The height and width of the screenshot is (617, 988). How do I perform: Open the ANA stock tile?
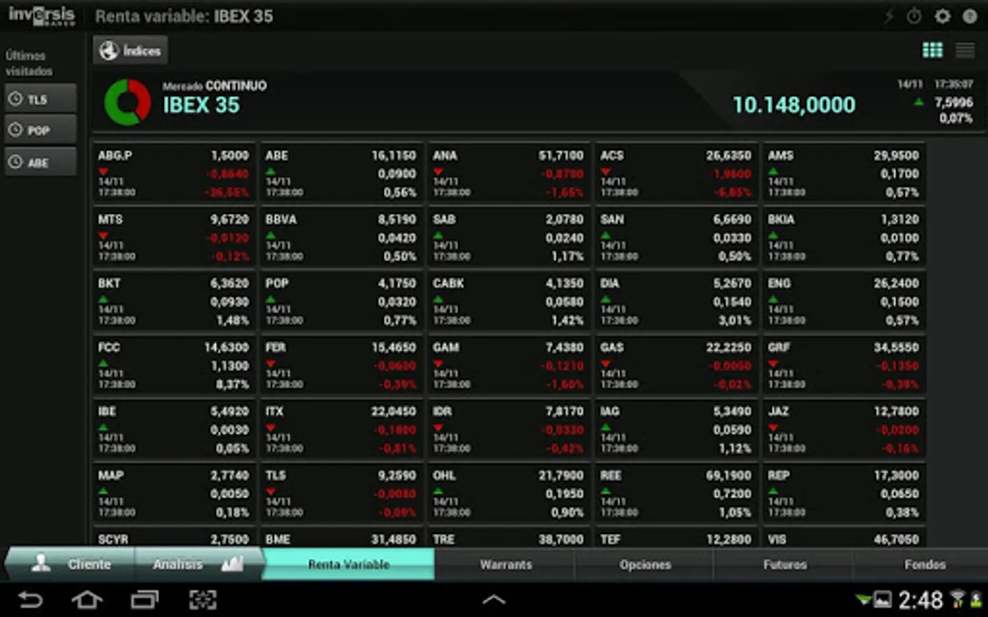coord(509,173)
